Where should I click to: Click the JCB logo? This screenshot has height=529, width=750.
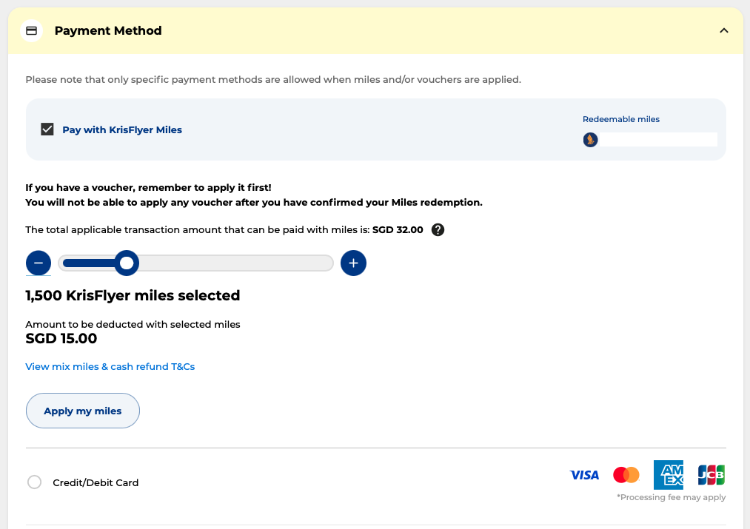712,475
